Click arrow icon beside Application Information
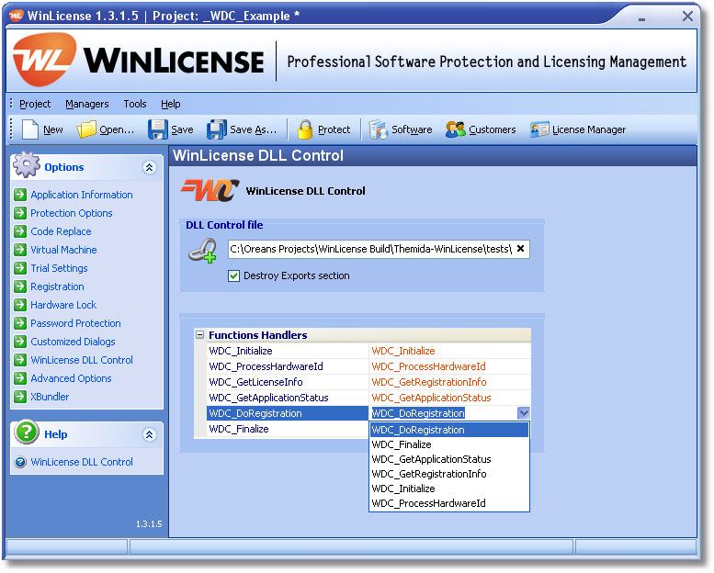Image resolution: width=714 pixels, height=573 pixels. click(x=20, y=195)
